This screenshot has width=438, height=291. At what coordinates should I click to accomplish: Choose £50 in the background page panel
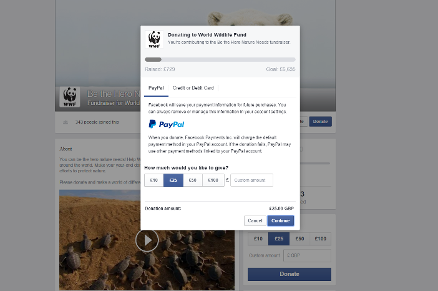pyautogui.click(x=299, y=239)
